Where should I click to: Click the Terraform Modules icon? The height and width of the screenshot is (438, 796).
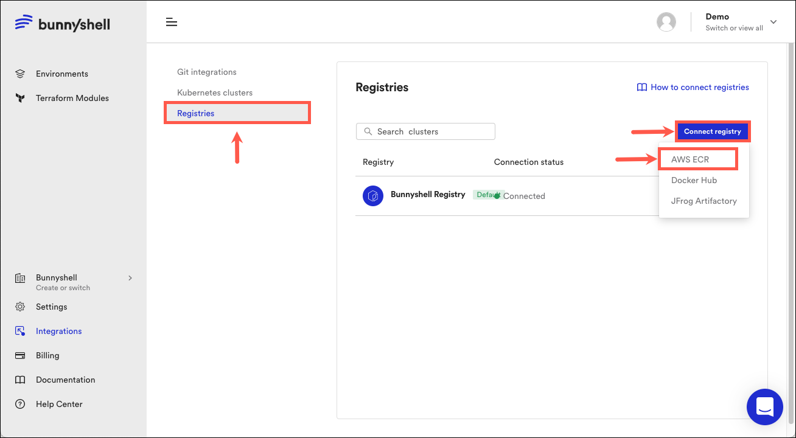(x=20, y=98)
